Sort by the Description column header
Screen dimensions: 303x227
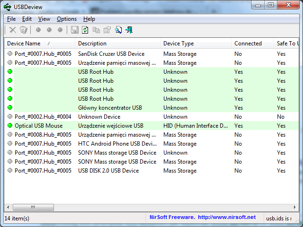(117, 44)
